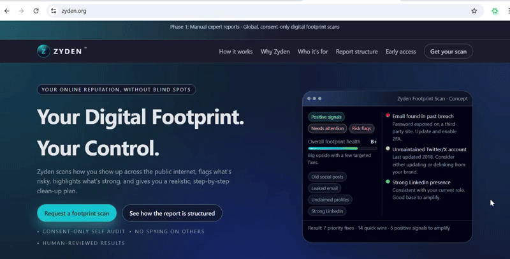Select the Needs attention chip

(327, 128)
